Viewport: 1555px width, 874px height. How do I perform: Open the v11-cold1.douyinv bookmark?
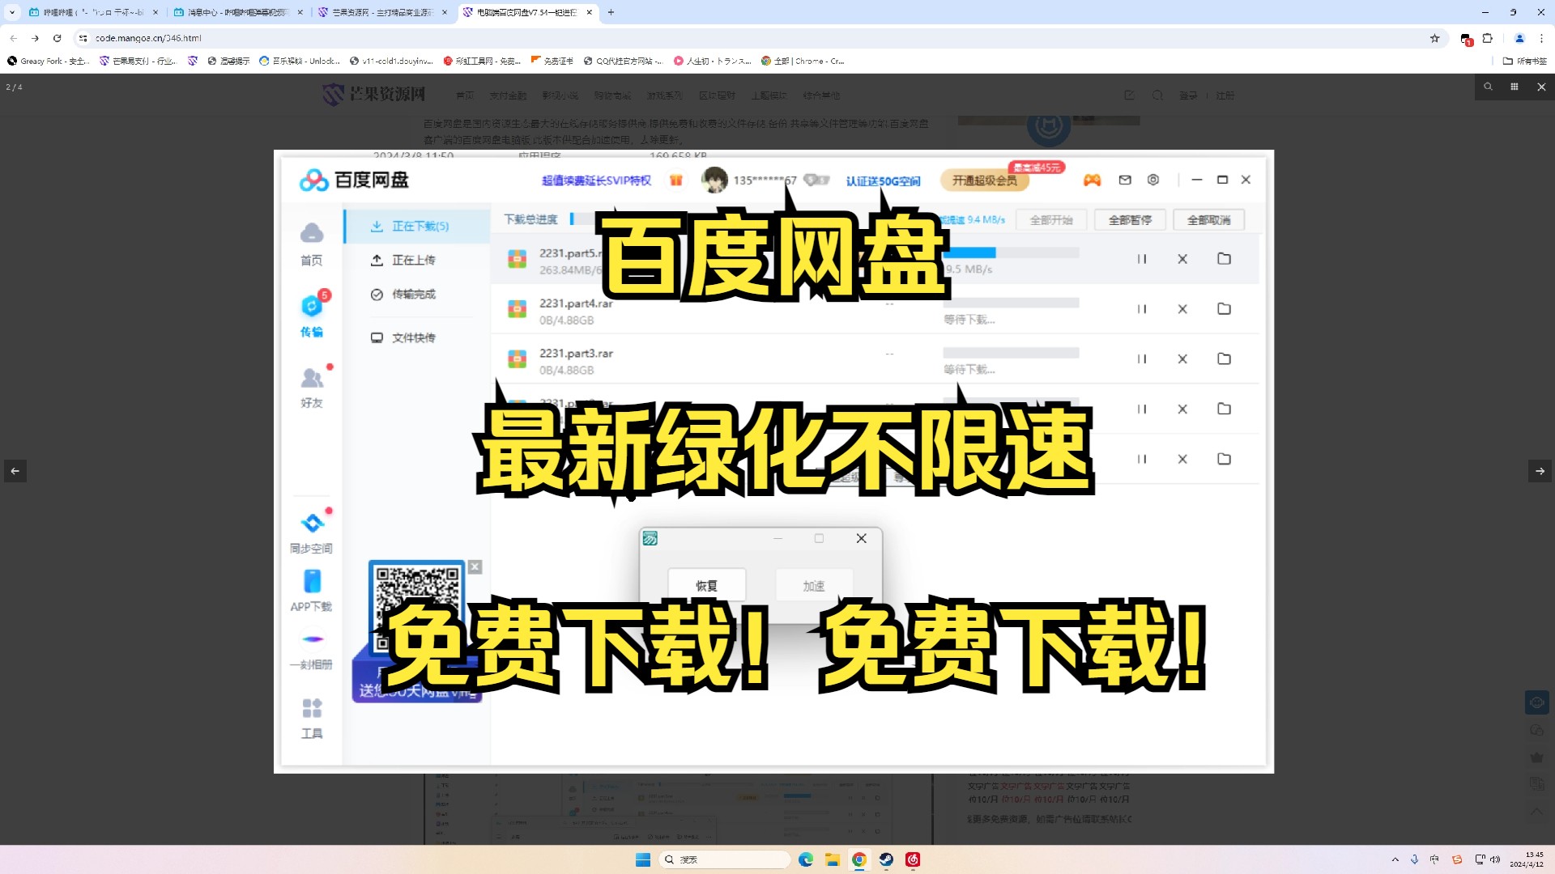[391, 61]
